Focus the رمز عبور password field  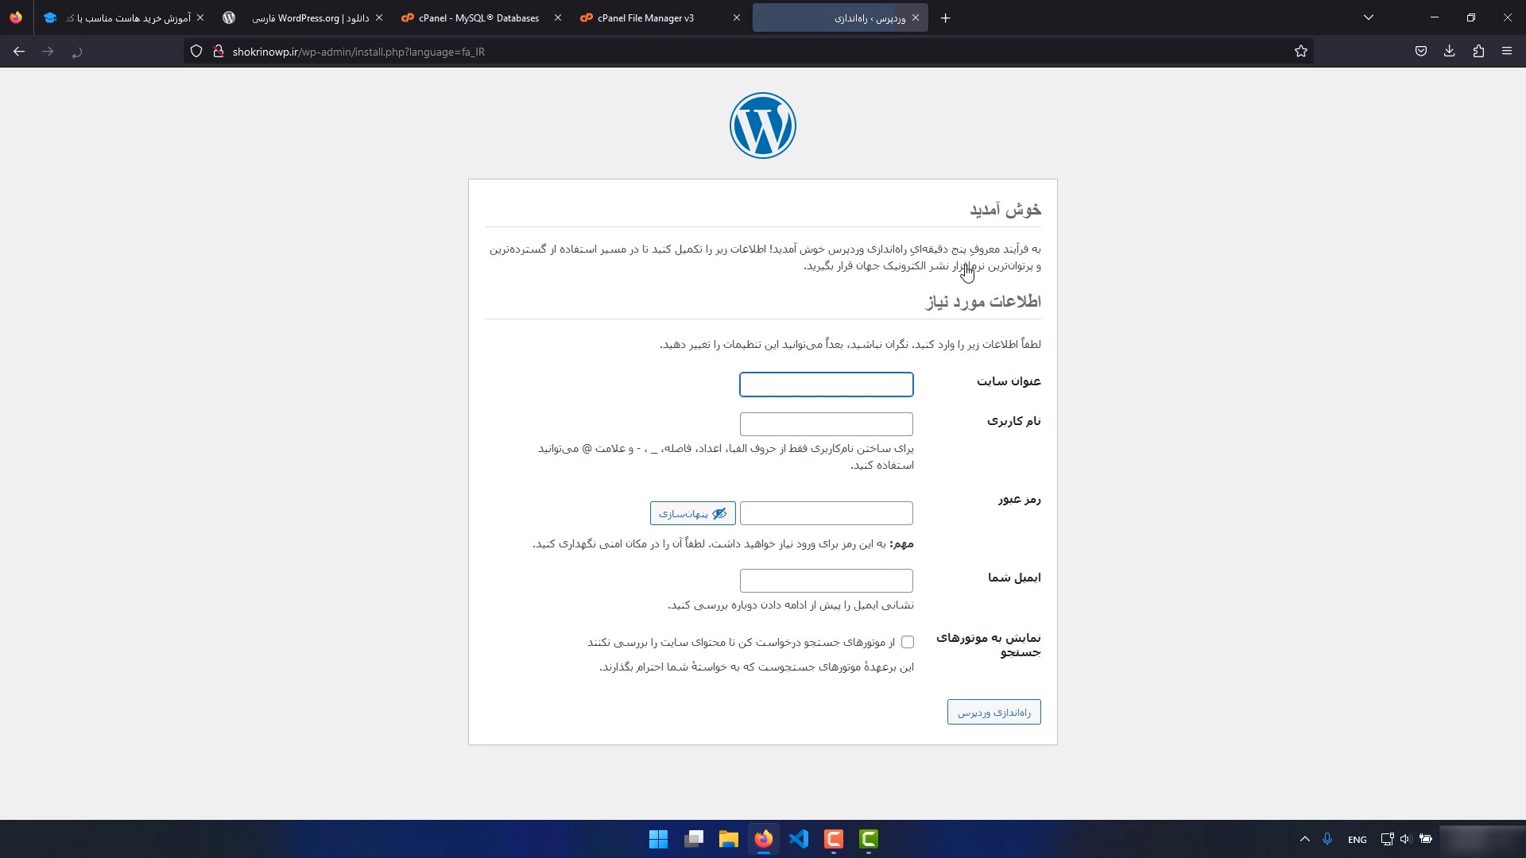coord(827,513)
